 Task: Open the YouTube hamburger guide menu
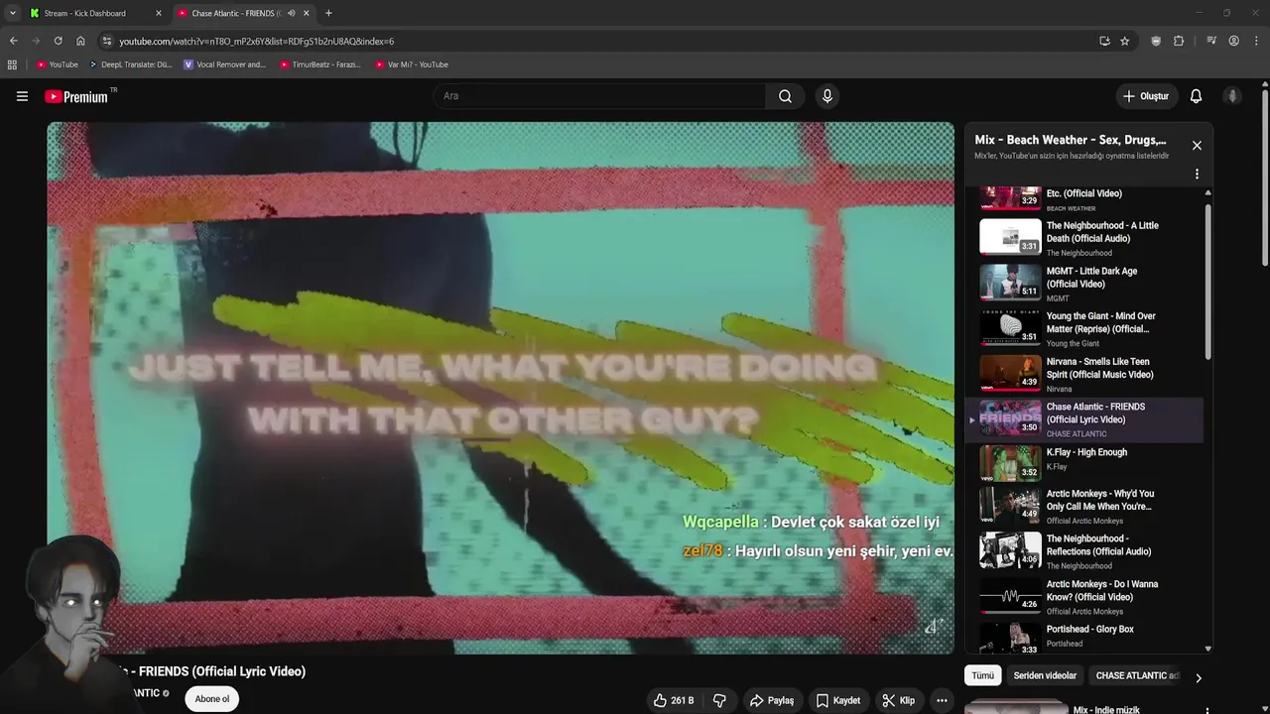point(22,96)
